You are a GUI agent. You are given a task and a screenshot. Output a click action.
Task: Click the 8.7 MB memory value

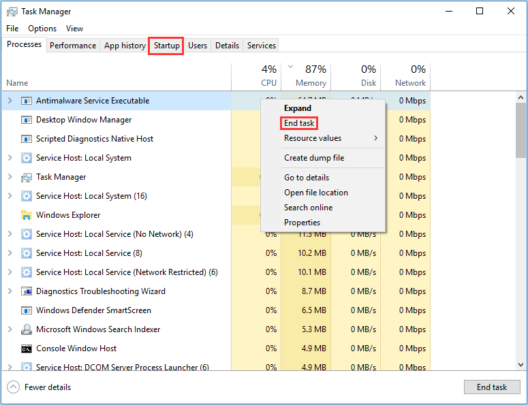314,291
